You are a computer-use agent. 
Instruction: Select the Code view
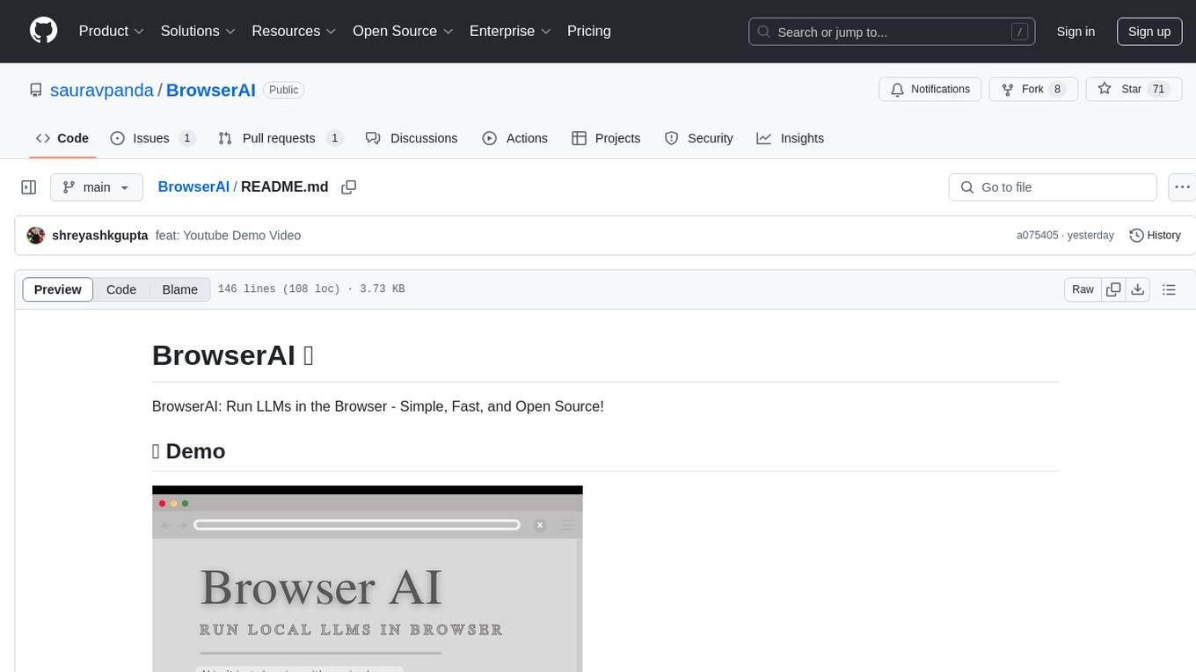[121, 289]
